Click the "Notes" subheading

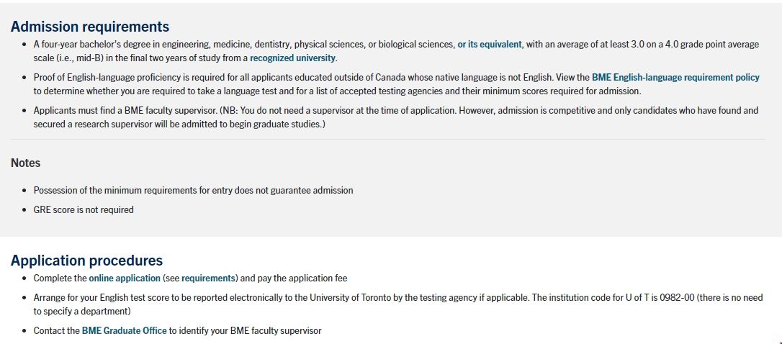pos(26,163)
